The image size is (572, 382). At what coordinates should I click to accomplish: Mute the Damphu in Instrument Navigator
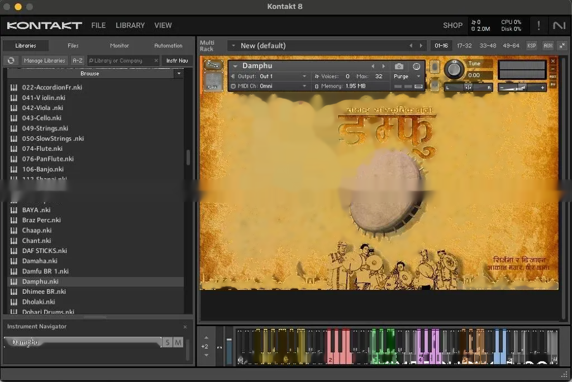tap(178, 342)
